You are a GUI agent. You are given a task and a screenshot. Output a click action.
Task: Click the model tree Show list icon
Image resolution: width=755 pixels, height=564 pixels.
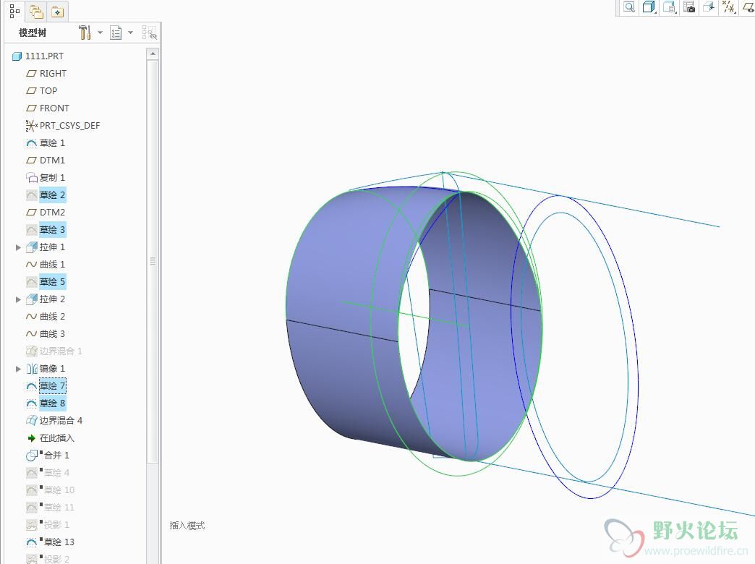click(x=116, y=33)
